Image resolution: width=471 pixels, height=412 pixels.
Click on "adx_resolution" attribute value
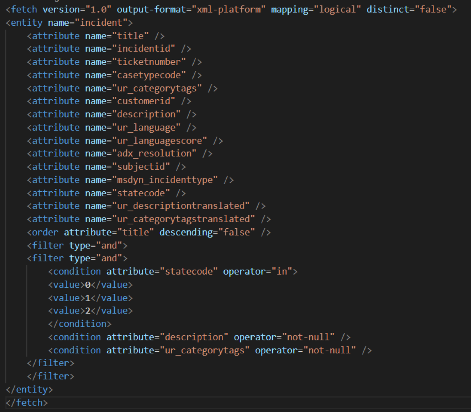point(157,154)
